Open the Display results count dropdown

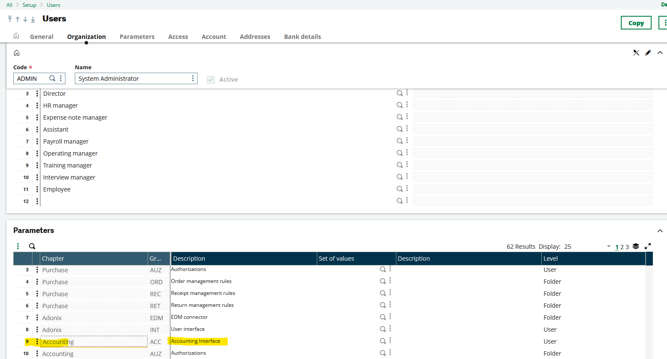click(x=609, y=247)
